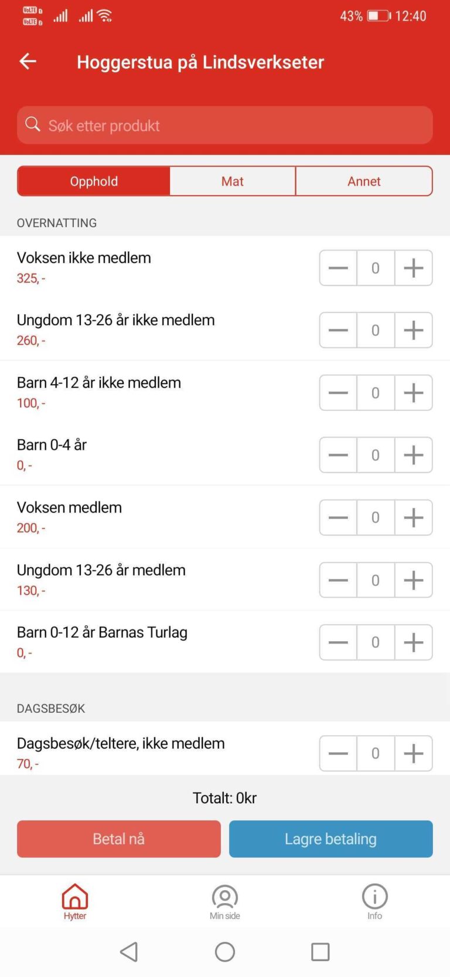Add one Dagsbesøk/teltere ikke medlem

coord(414,753)
